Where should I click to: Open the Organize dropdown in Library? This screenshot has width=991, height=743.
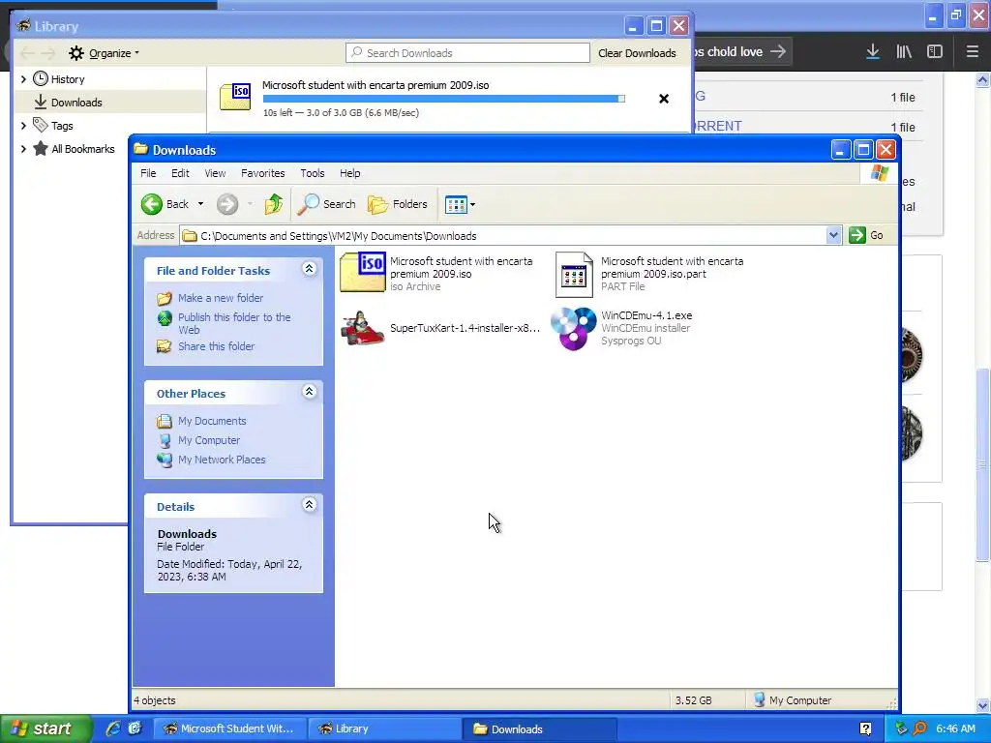(105, 53)
